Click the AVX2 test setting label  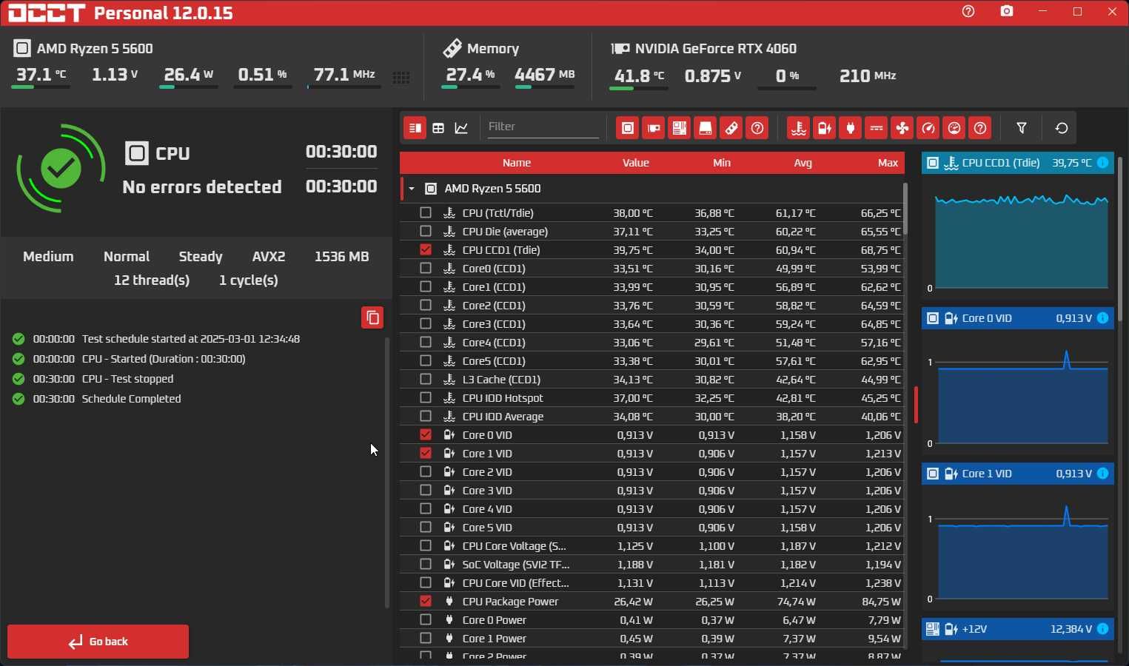269,257
